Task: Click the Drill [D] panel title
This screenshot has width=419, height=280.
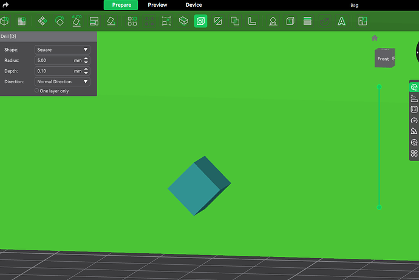Action: point(9,36)
